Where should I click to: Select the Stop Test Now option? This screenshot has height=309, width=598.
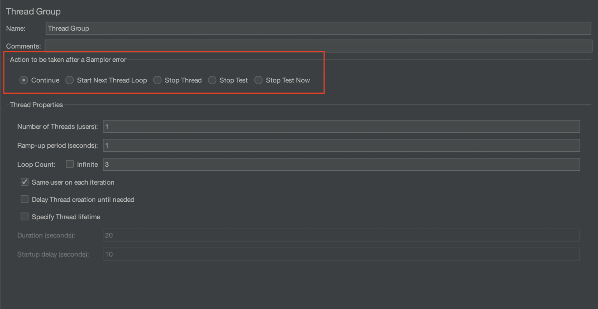[258, 80]
